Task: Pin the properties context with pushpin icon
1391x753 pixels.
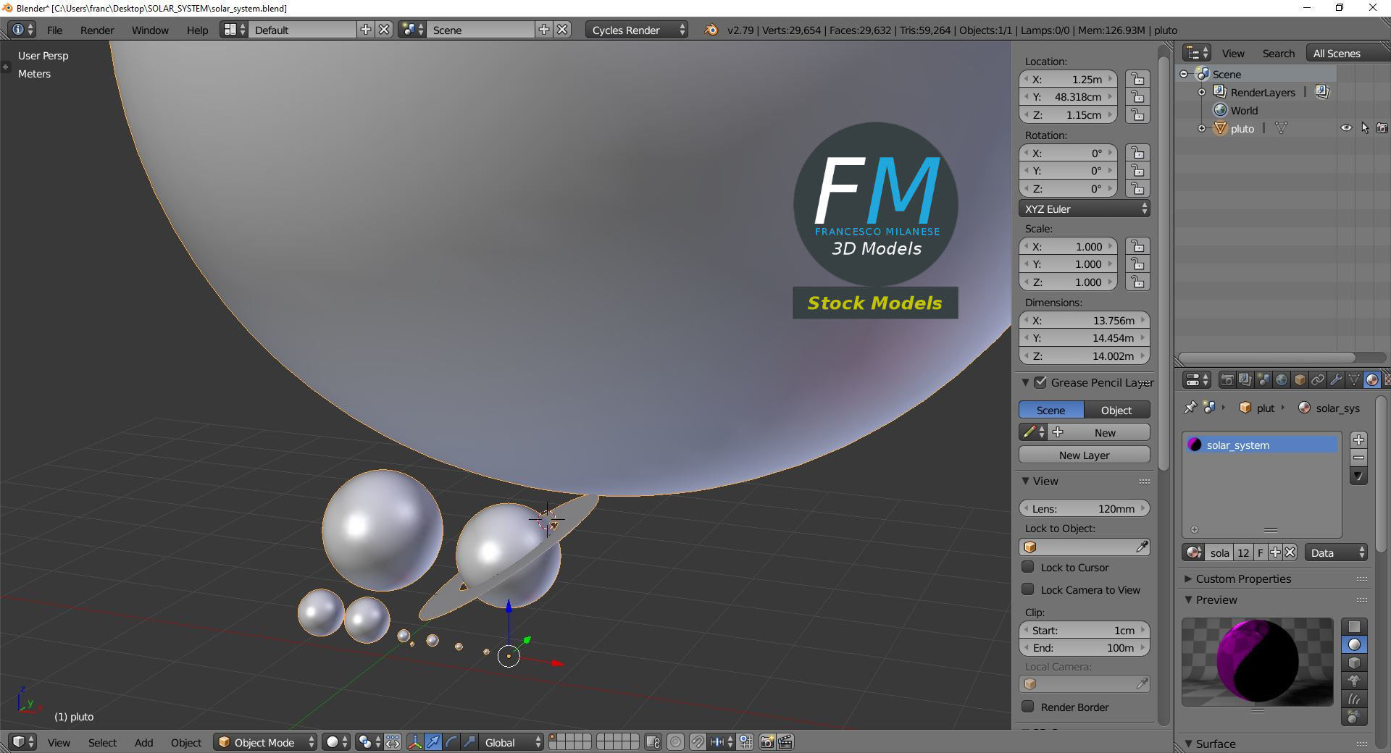Action: click(1190, 408)
